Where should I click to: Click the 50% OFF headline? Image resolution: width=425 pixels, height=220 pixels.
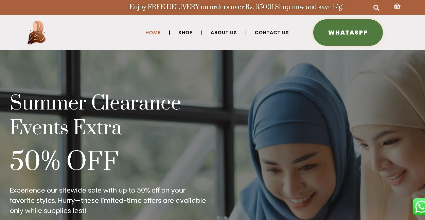click(x=64, y=161)
